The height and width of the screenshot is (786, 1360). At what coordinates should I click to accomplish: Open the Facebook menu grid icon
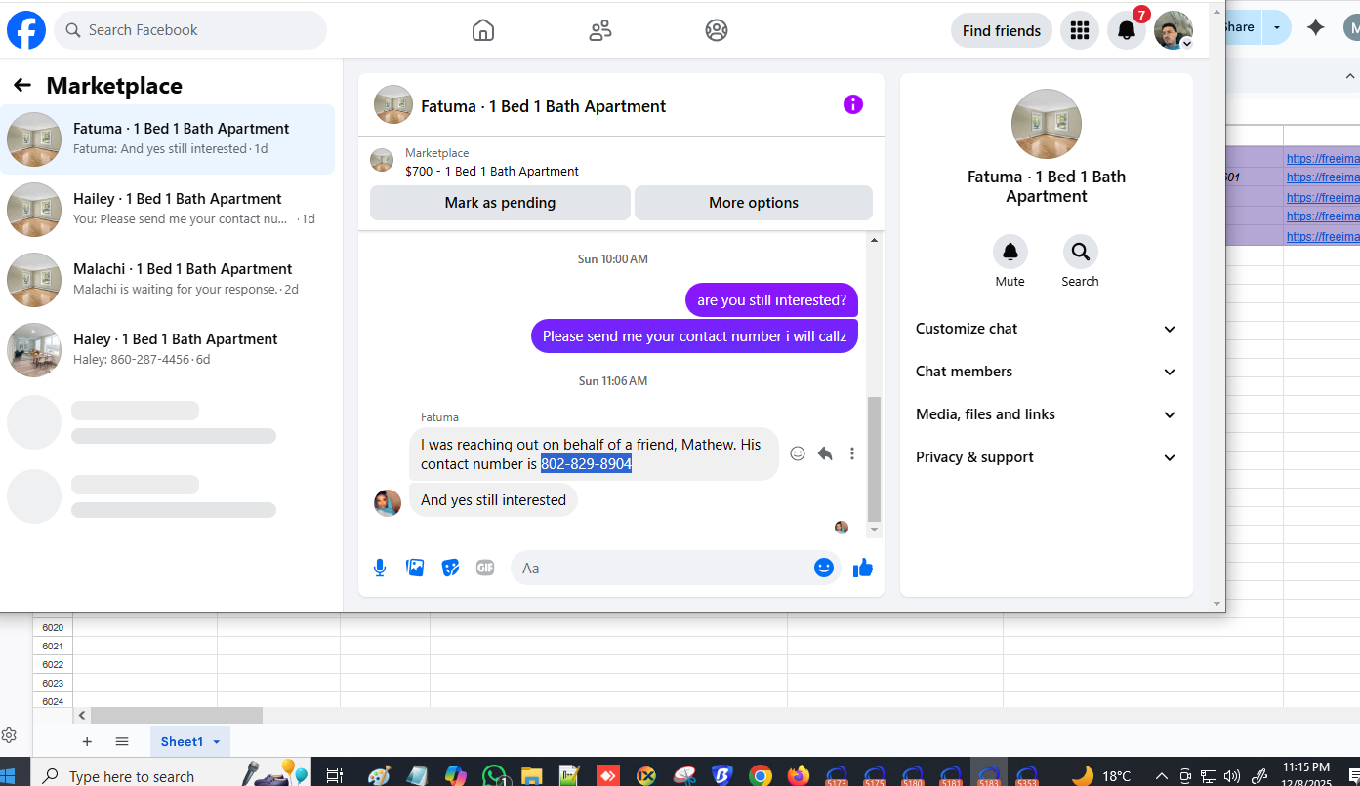1079,30
